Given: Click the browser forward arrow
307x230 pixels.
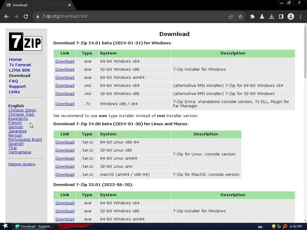Looking at the screenshot, I should (16, 16).
